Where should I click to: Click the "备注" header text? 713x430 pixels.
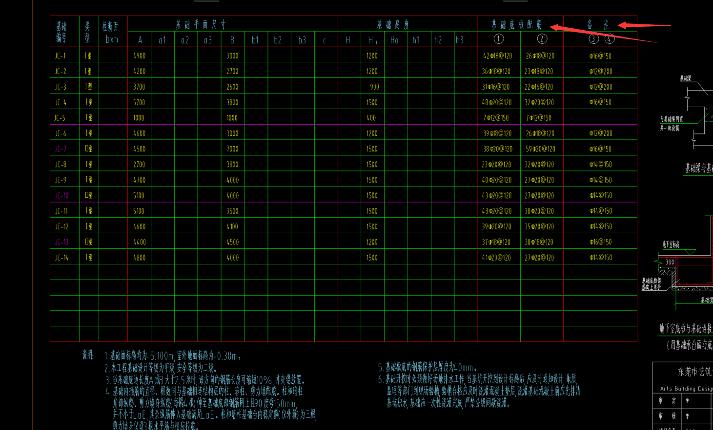click(x=598, y=24)
